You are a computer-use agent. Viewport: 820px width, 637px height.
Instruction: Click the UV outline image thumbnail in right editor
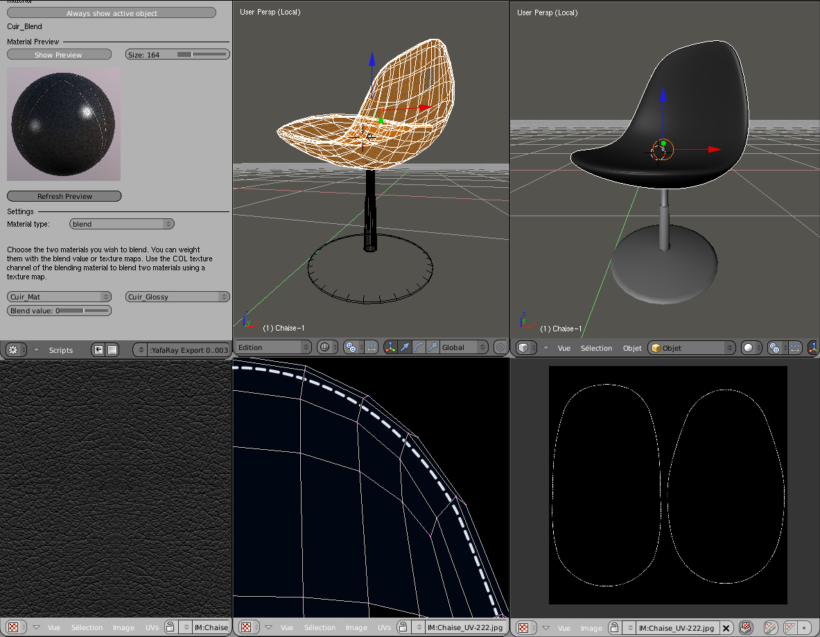pyautogui.click(x=668, y=485)
